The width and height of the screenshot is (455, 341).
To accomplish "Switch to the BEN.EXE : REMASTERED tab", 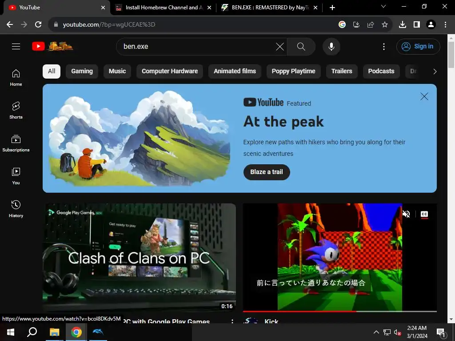I will (x=270, y=8).
